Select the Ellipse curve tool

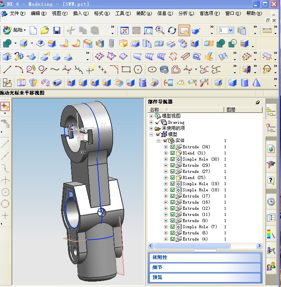click(152, 70)
